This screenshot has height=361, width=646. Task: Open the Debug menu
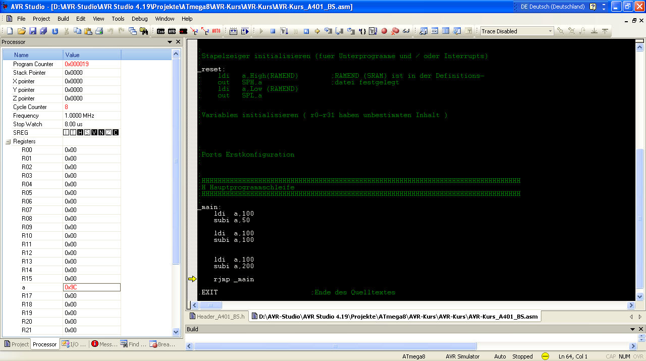point(140,19)
